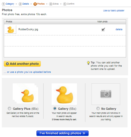Untick the Main photo checkbox for RubberDucky.jpg

(x=103, y=29)
